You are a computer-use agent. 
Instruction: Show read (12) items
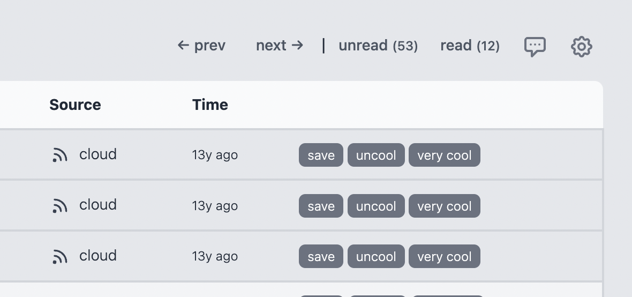pos(470,46)
